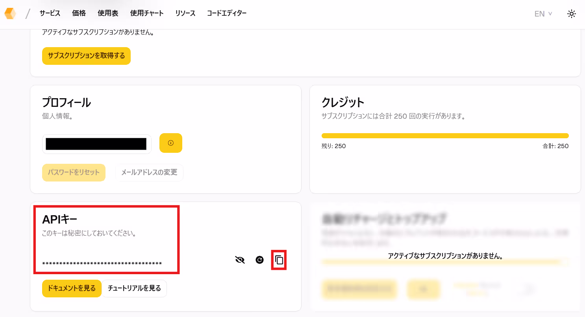
Task: Reveal the API key via the eye icon
Action: click(x=240, y=260)
